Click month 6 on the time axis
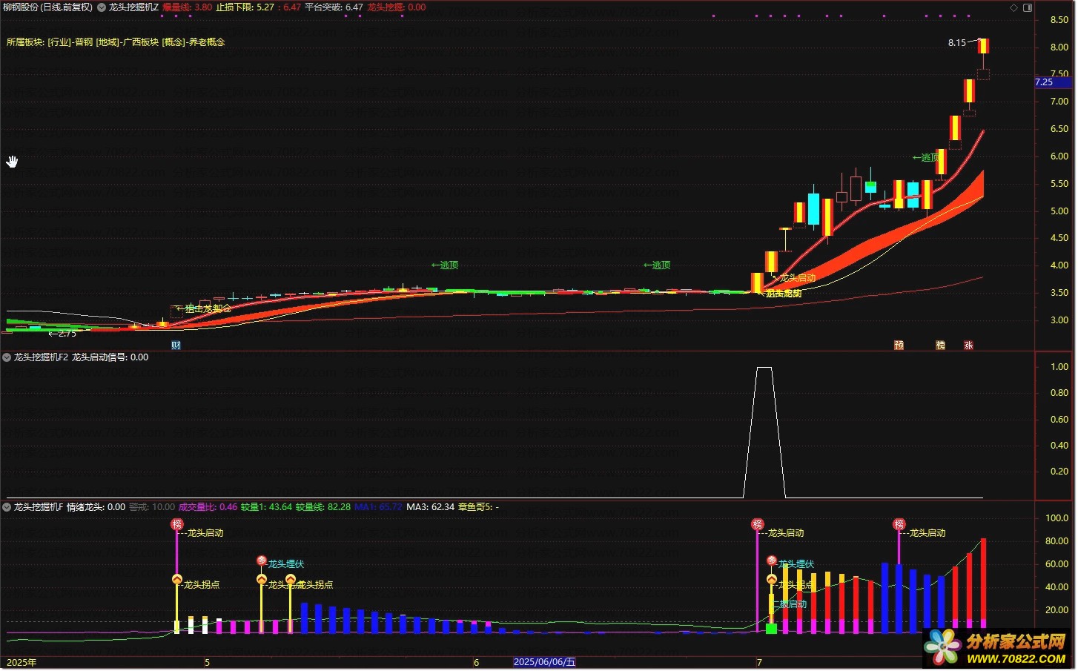 (x=477, y=662)
